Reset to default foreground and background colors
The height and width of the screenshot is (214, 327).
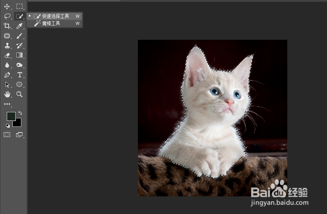[8, 126]
